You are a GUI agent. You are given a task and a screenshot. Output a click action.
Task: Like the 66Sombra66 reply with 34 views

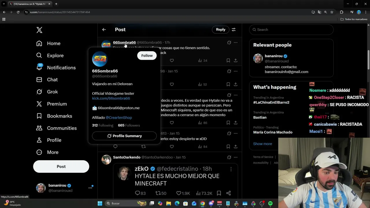[x=172, y=60]
